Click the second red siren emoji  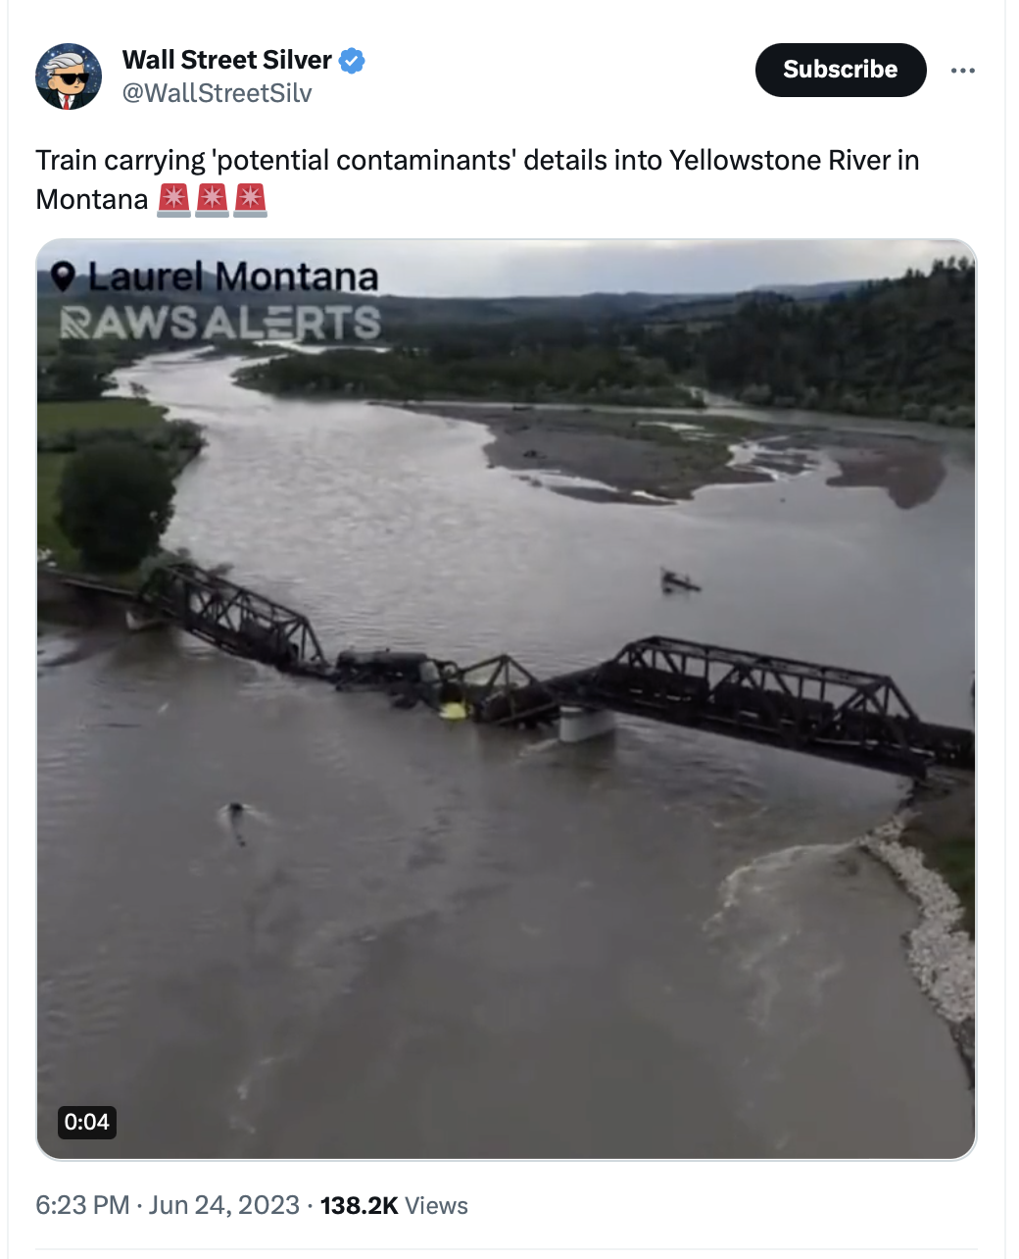tap(212, 199)
